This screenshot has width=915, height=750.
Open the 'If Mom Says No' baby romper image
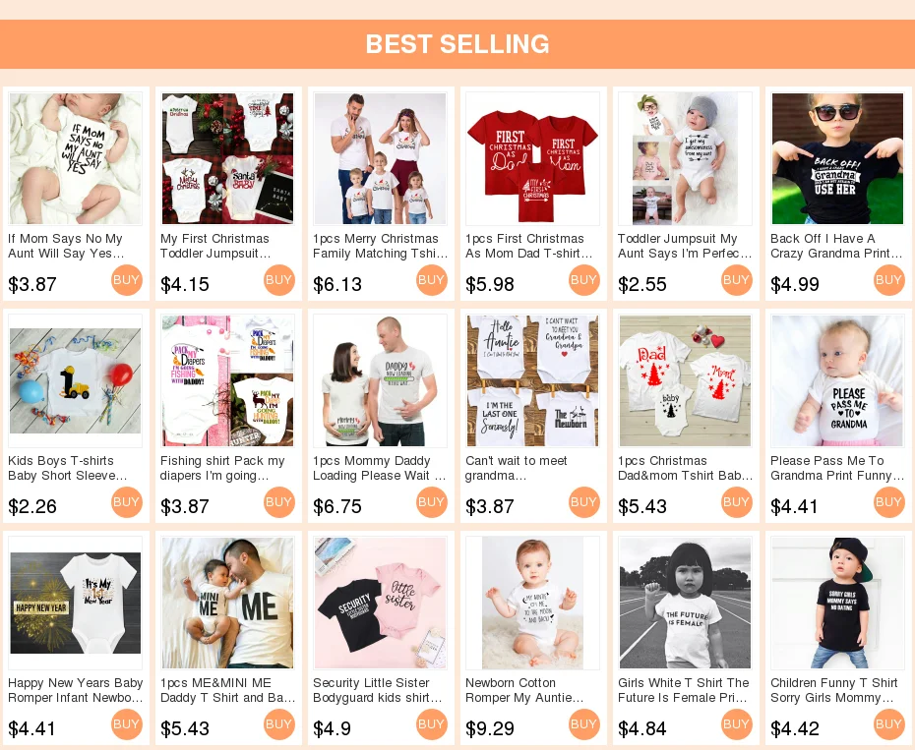[x=76, y=158]
